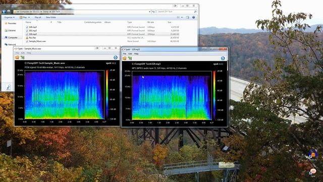Sort by Bit rate column header

[150, 22]
